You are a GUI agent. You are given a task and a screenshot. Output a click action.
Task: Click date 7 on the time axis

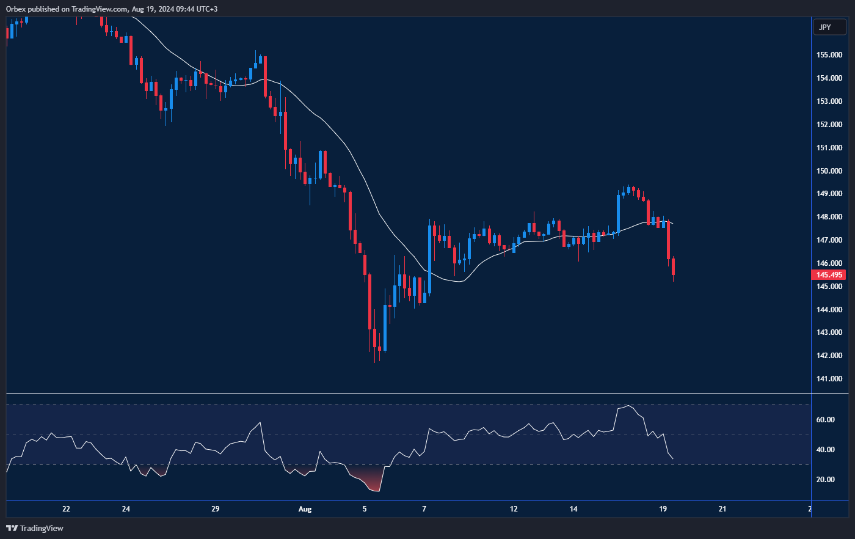click(x=424, y=509)
